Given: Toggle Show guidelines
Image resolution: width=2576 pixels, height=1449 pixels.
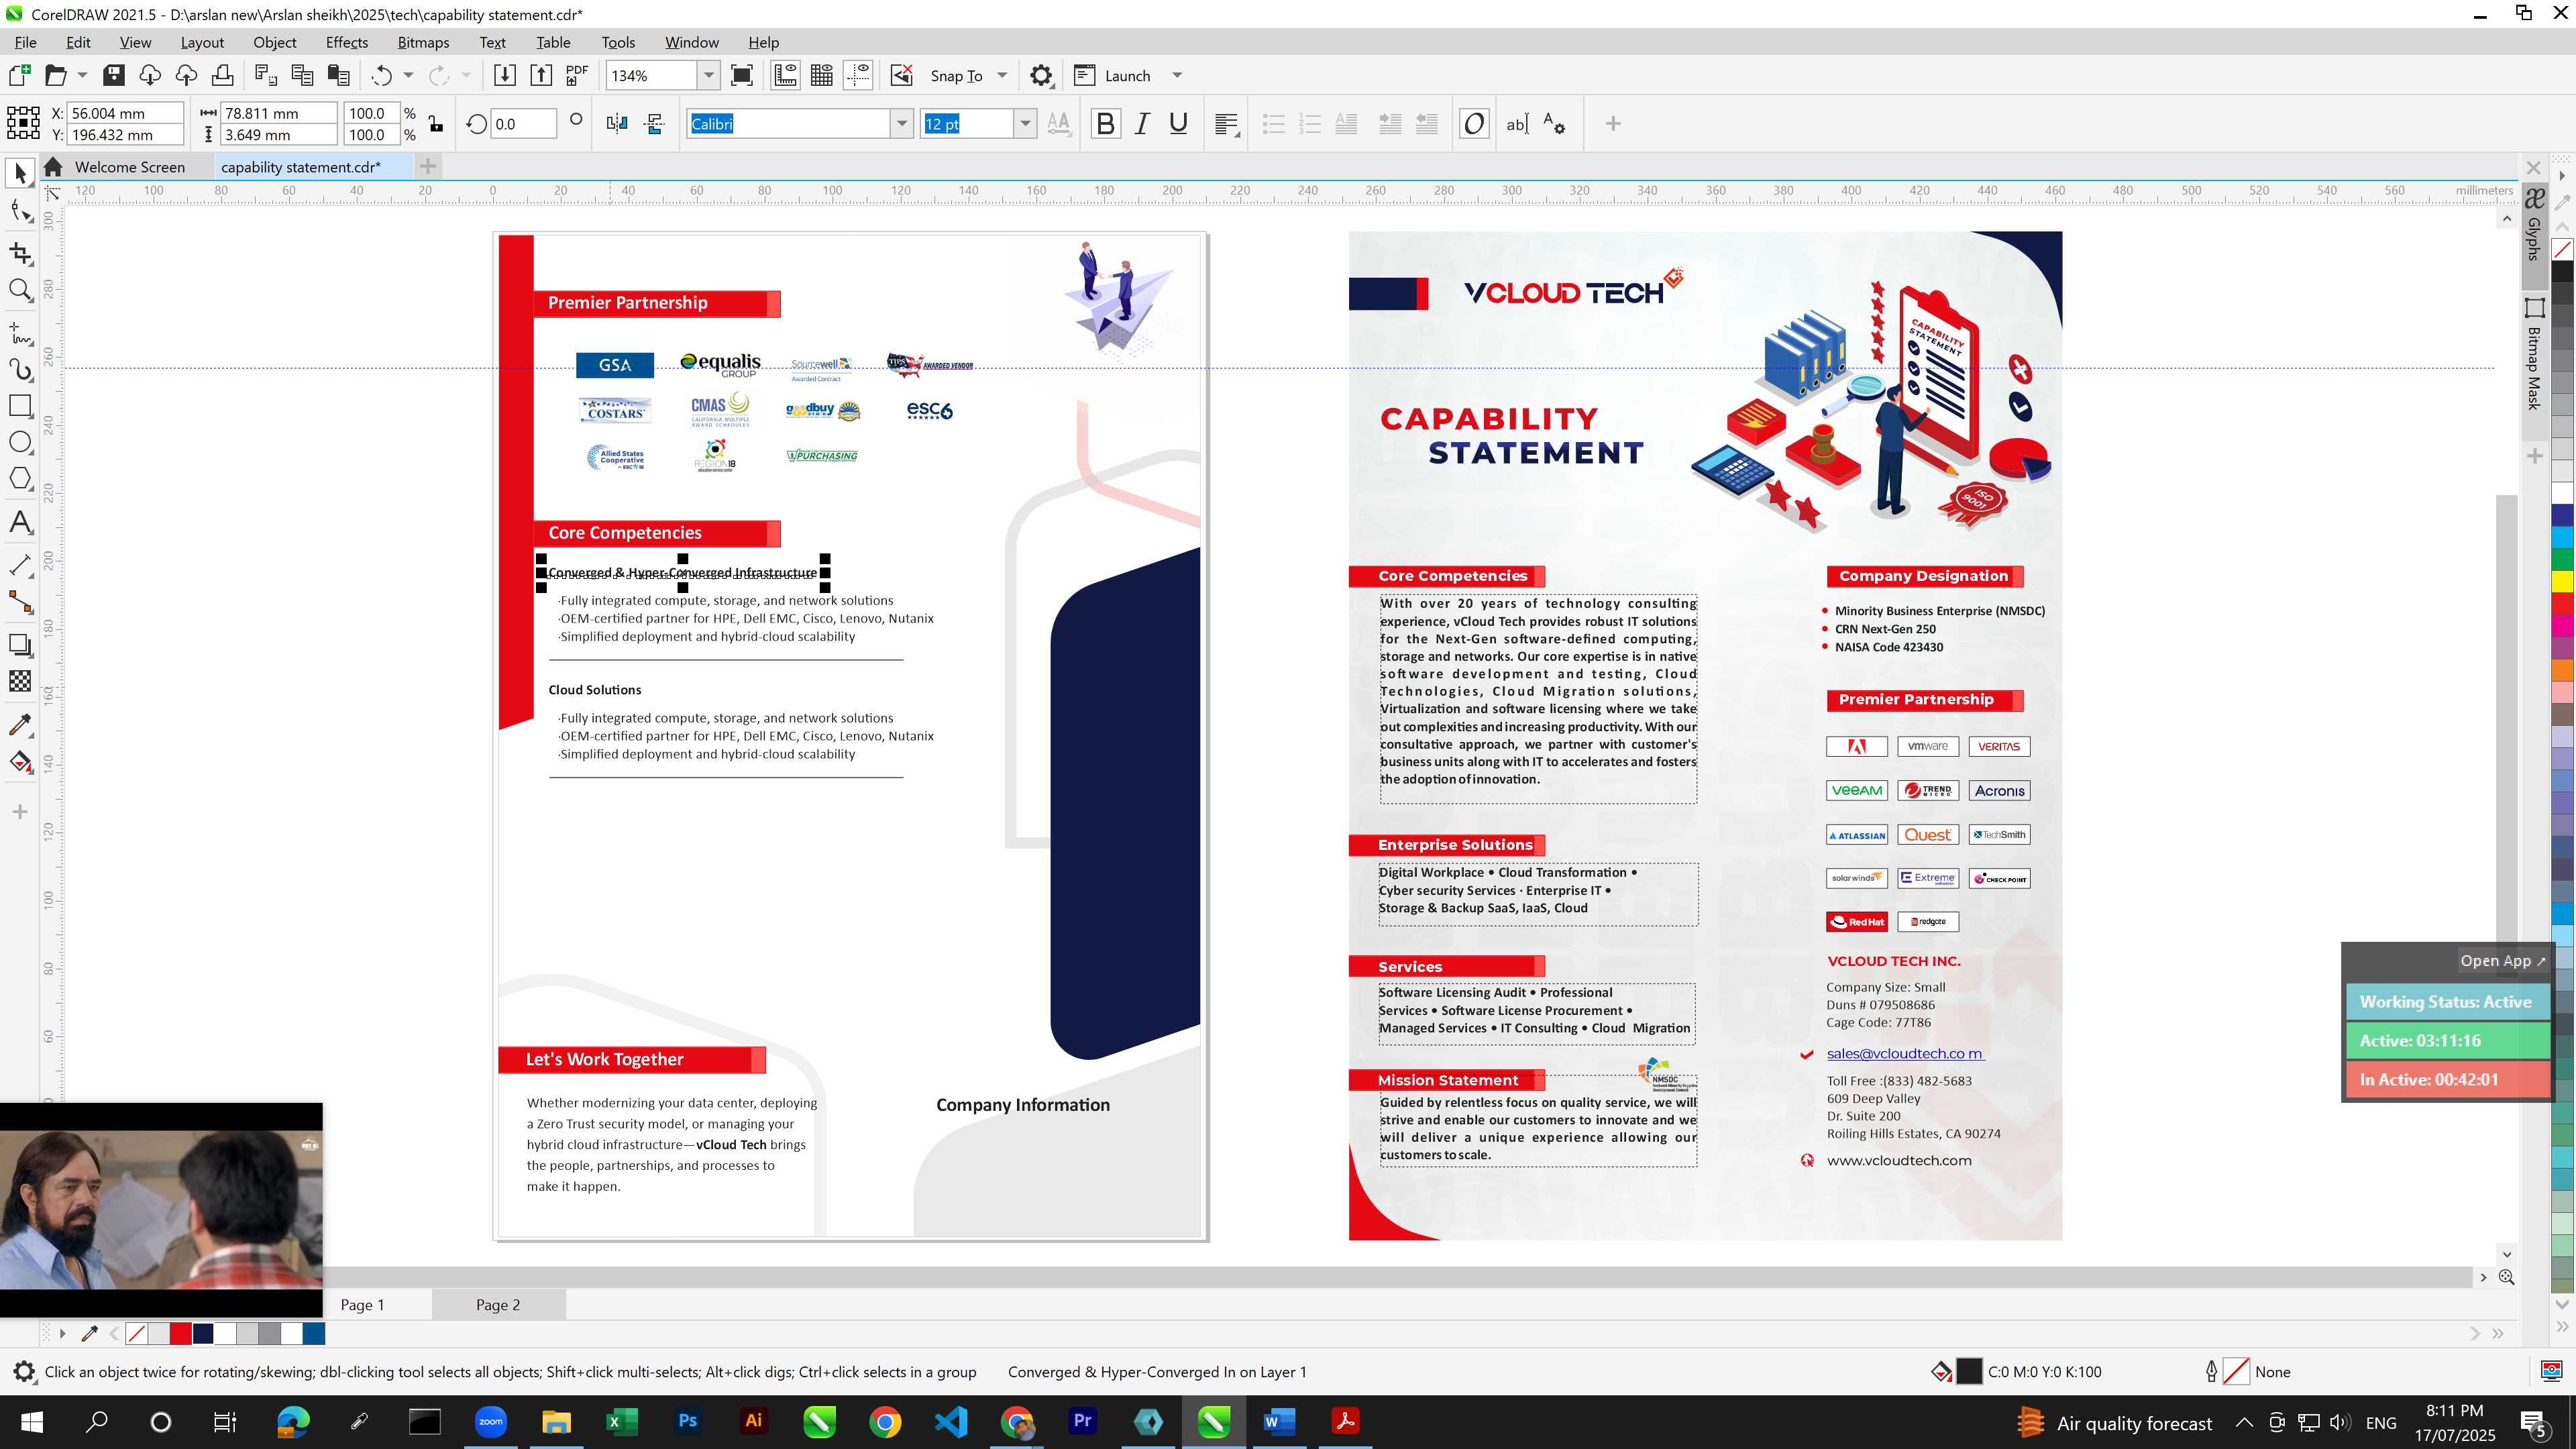Looking at the screenshot, I should click(858, 75).
